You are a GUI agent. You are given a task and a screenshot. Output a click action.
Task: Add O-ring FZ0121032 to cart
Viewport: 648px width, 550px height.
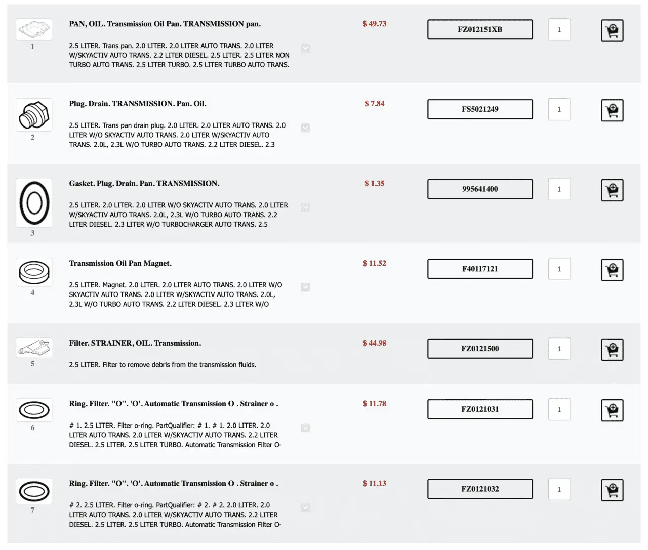(x=612, y=490)
